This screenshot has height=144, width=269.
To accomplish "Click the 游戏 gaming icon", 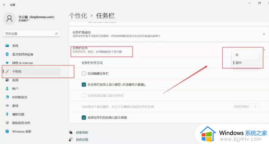I will (7, 105).
